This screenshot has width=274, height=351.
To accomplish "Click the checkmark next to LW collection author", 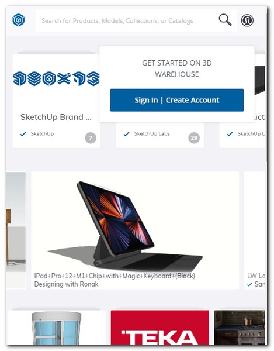I will click(x=250, y=284).
